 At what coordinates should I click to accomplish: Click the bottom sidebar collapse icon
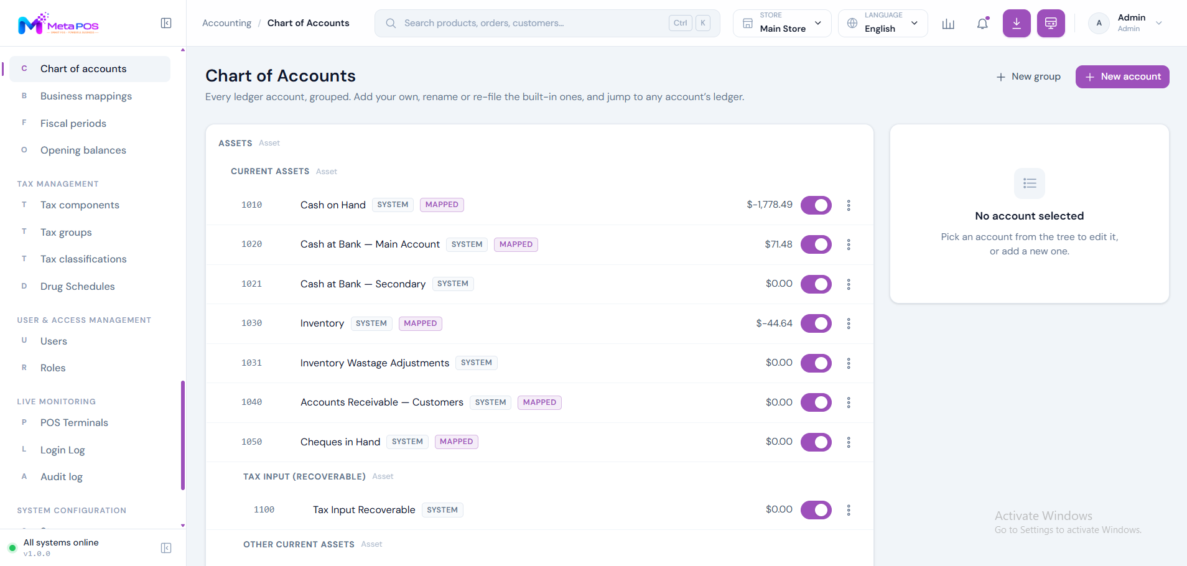[166, 548]
